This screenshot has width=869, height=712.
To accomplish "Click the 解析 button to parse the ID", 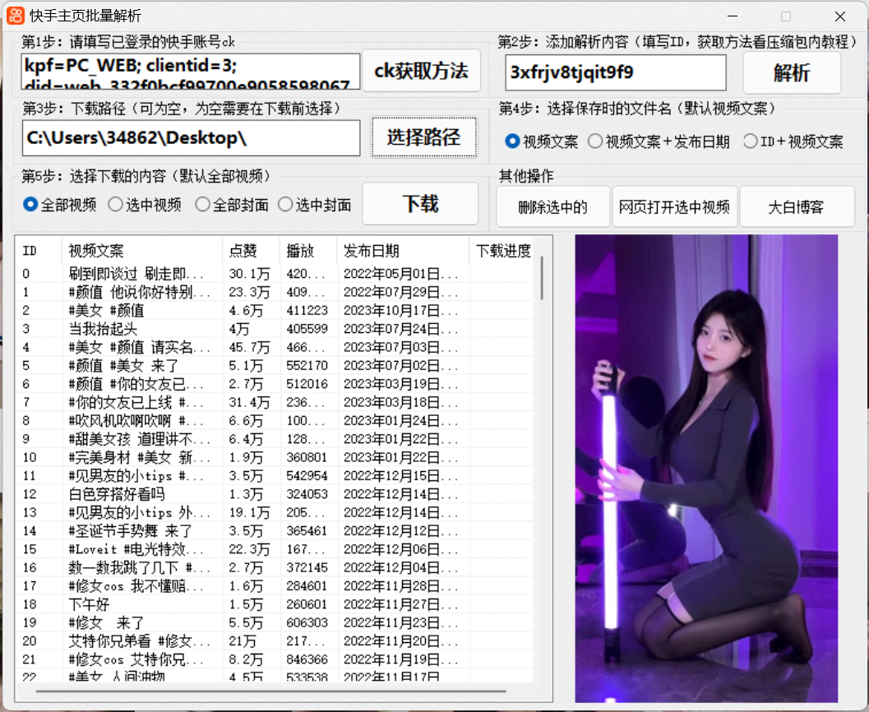I will coord(791,73).
